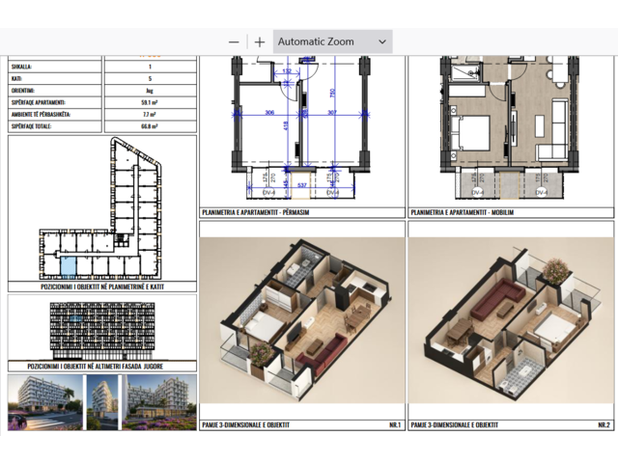The width and height of the screenshot is (618, 463).
Task: Click the chevron arrow of the zoom selector
Action: [382, 42]
